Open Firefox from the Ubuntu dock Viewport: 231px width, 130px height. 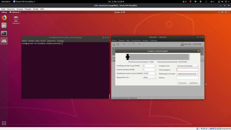coord(4,18)
